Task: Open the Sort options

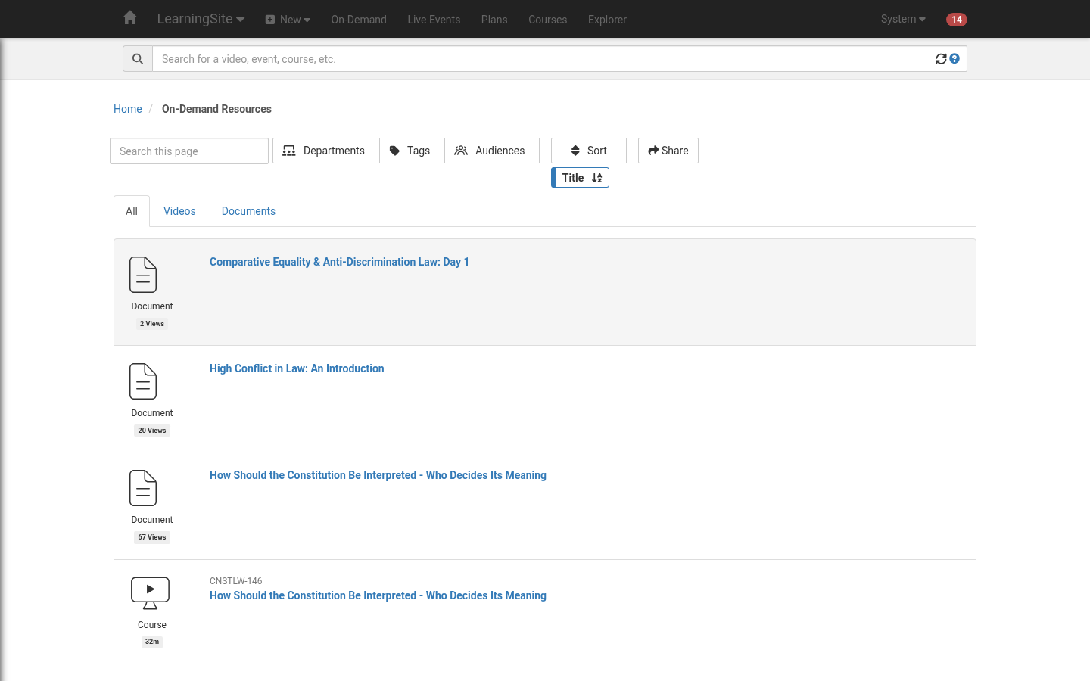Action: click(x=589, y=151)
